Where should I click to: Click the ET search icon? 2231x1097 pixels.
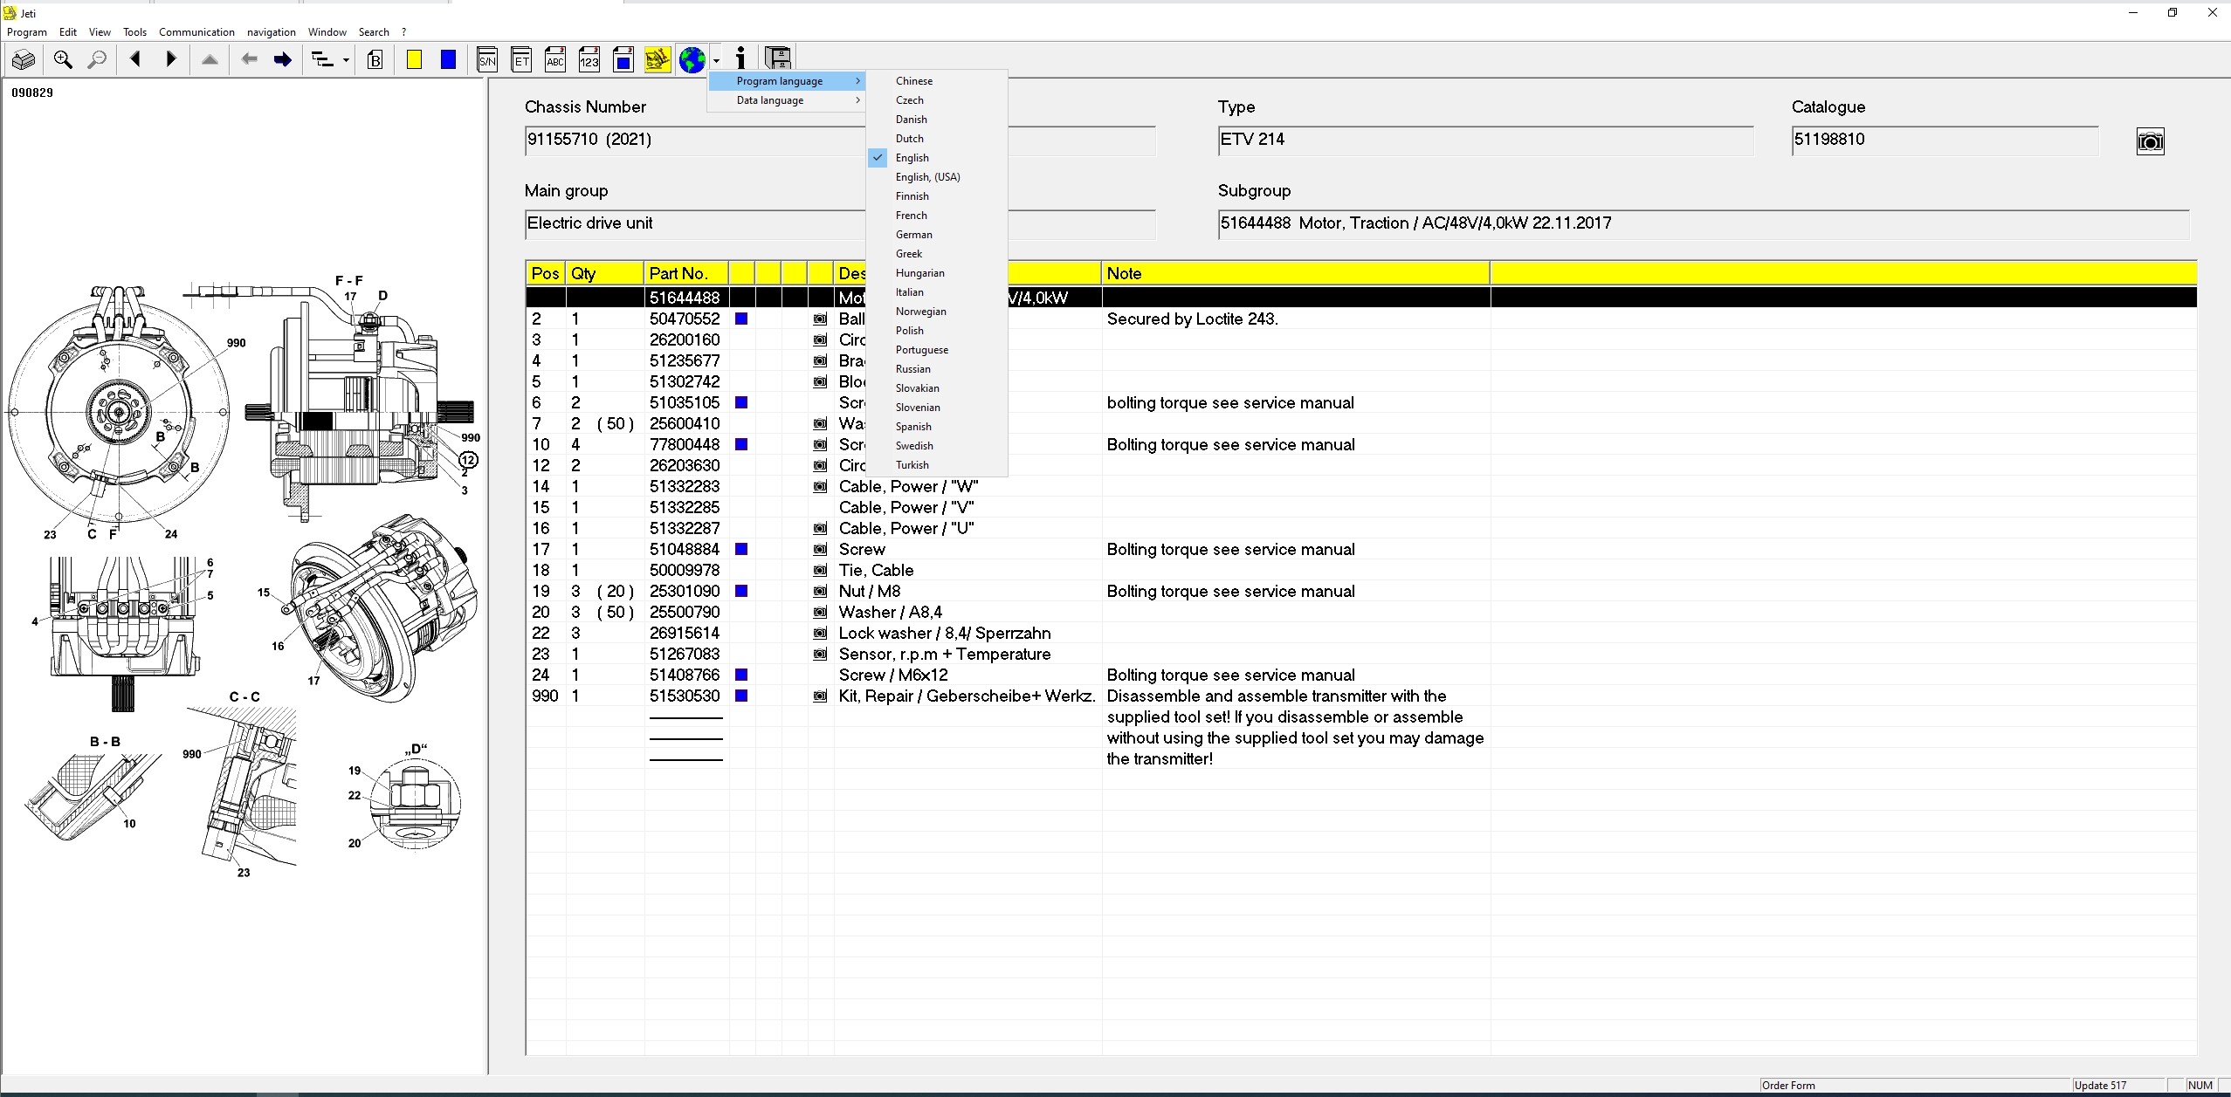521,59
